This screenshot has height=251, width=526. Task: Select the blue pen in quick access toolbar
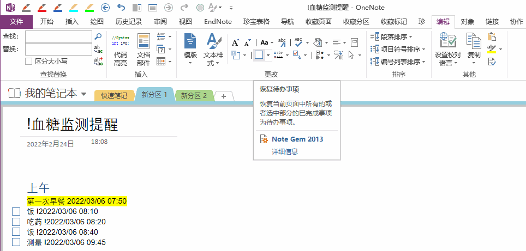(x=58, y=7)
